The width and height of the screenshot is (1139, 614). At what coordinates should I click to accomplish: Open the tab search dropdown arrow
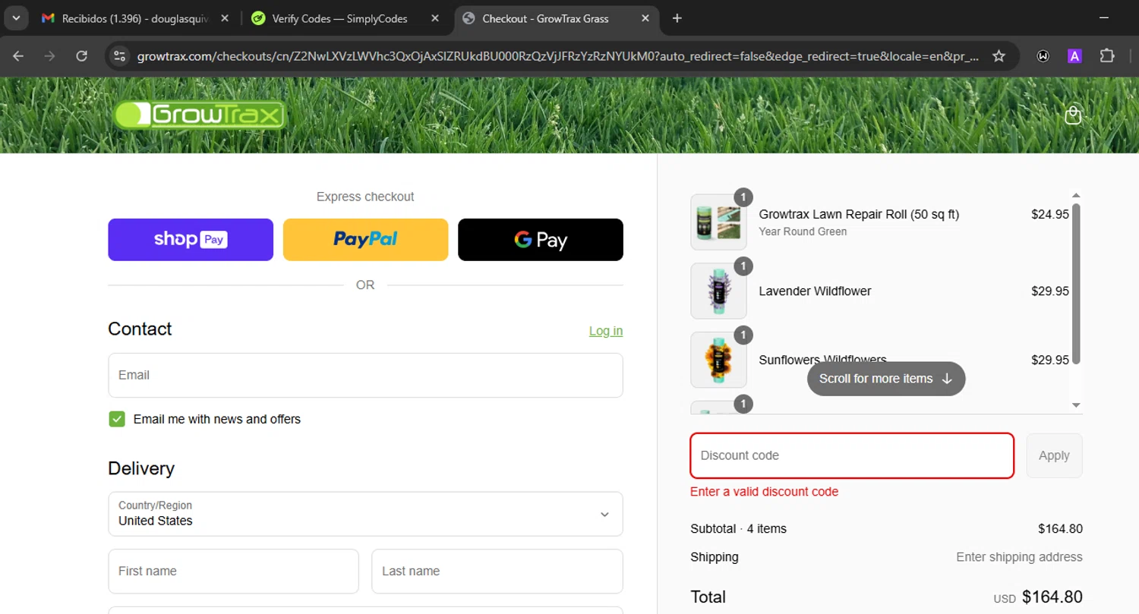[16, 18]
